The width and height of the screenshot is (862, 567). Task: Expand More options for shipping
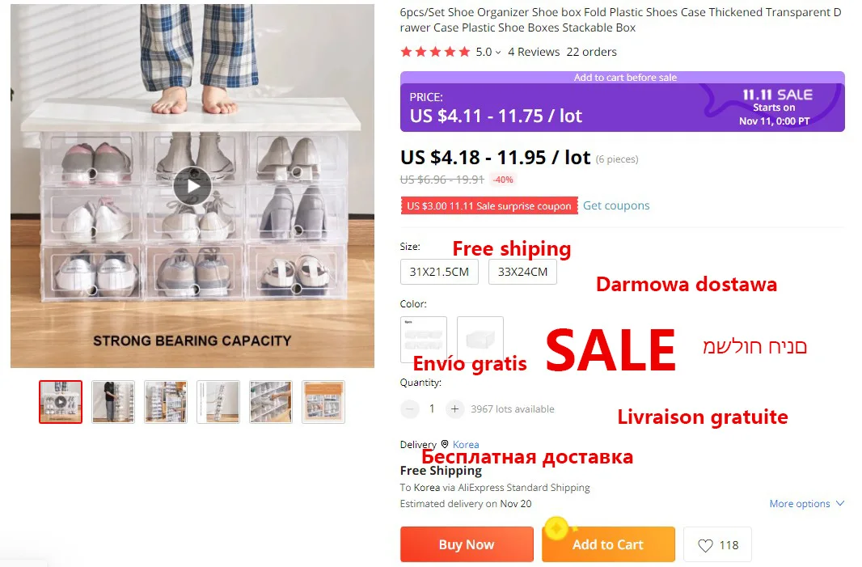[x=806, y=503]
